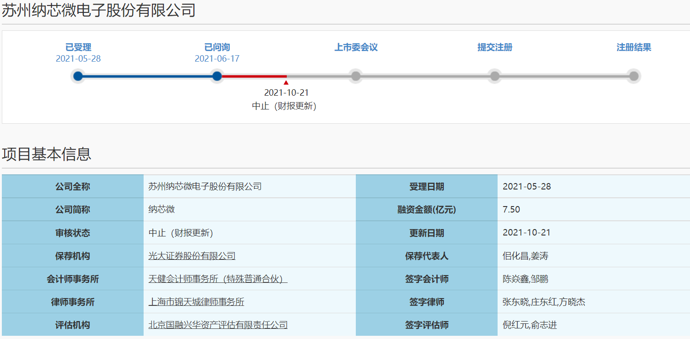
Task: Select the 注册结果 stage label
Action: point(634,47)
